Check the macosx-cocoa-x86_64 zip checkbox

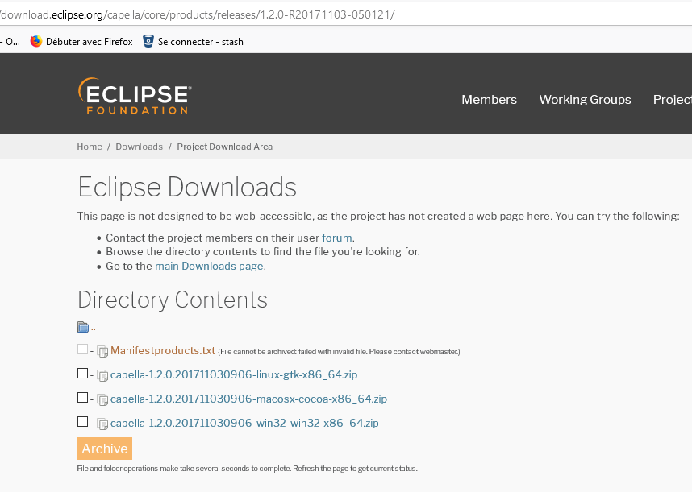pos(82,397)
